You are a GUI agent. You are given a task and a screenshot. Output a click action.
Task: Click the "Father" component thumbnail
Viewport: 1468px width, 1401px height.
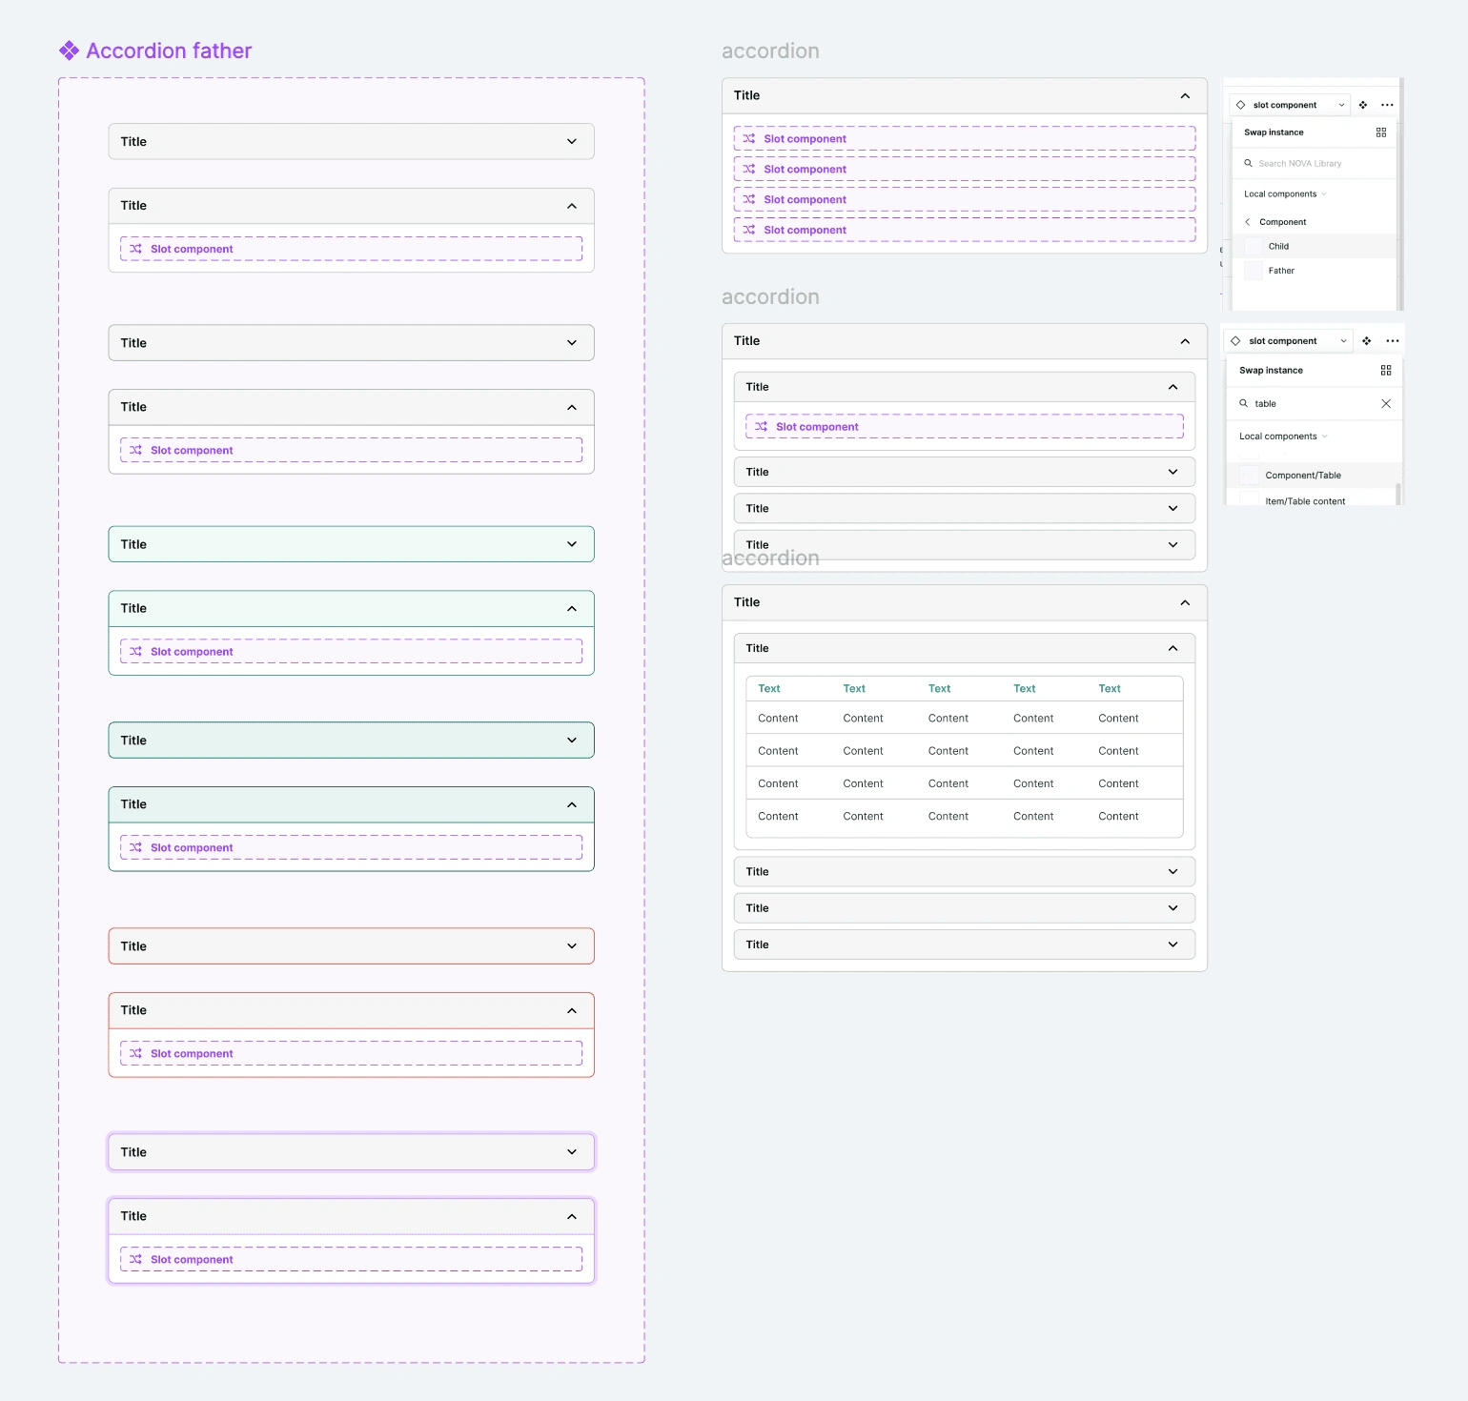pos(1254,271)
